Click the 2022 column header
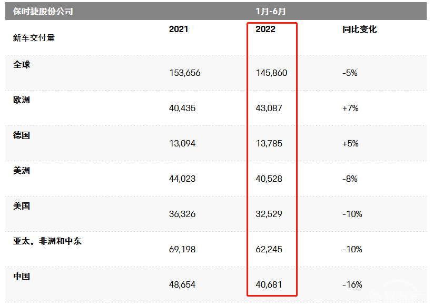This screenshot has width=433, height=305. click(x=265, y=29)
